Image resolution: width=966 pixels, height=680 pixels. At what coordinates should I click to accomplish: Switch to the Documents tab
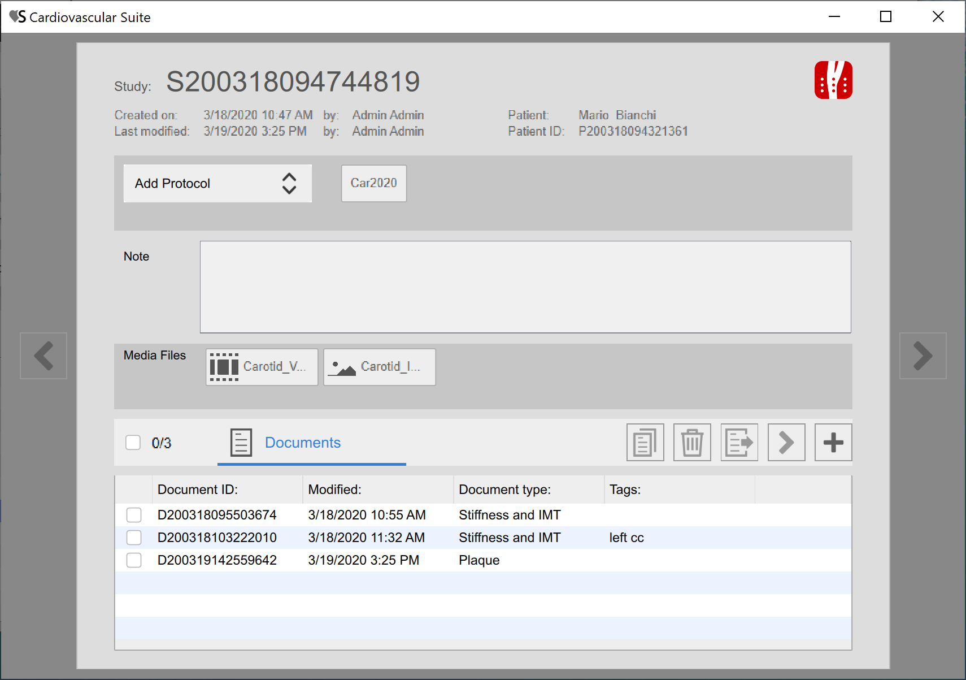pos(302,443)
